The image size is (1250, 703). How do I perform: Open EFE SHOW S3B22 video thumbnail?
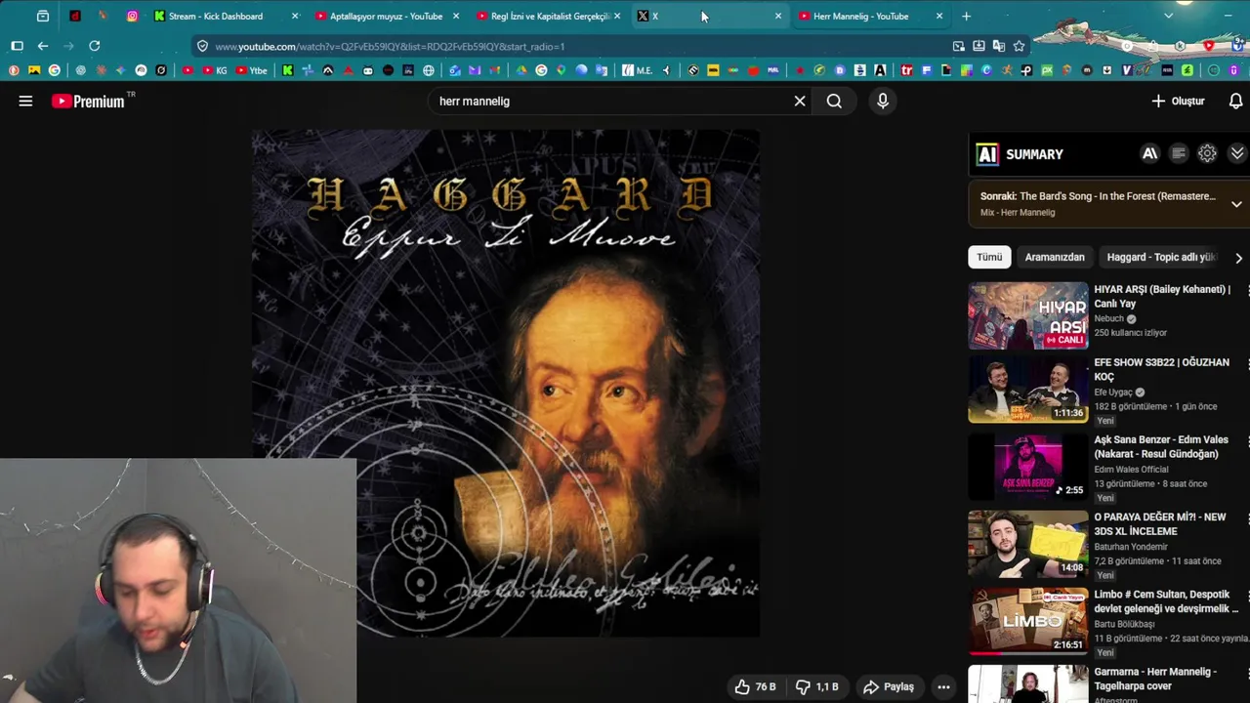(x=1027, y=389)
